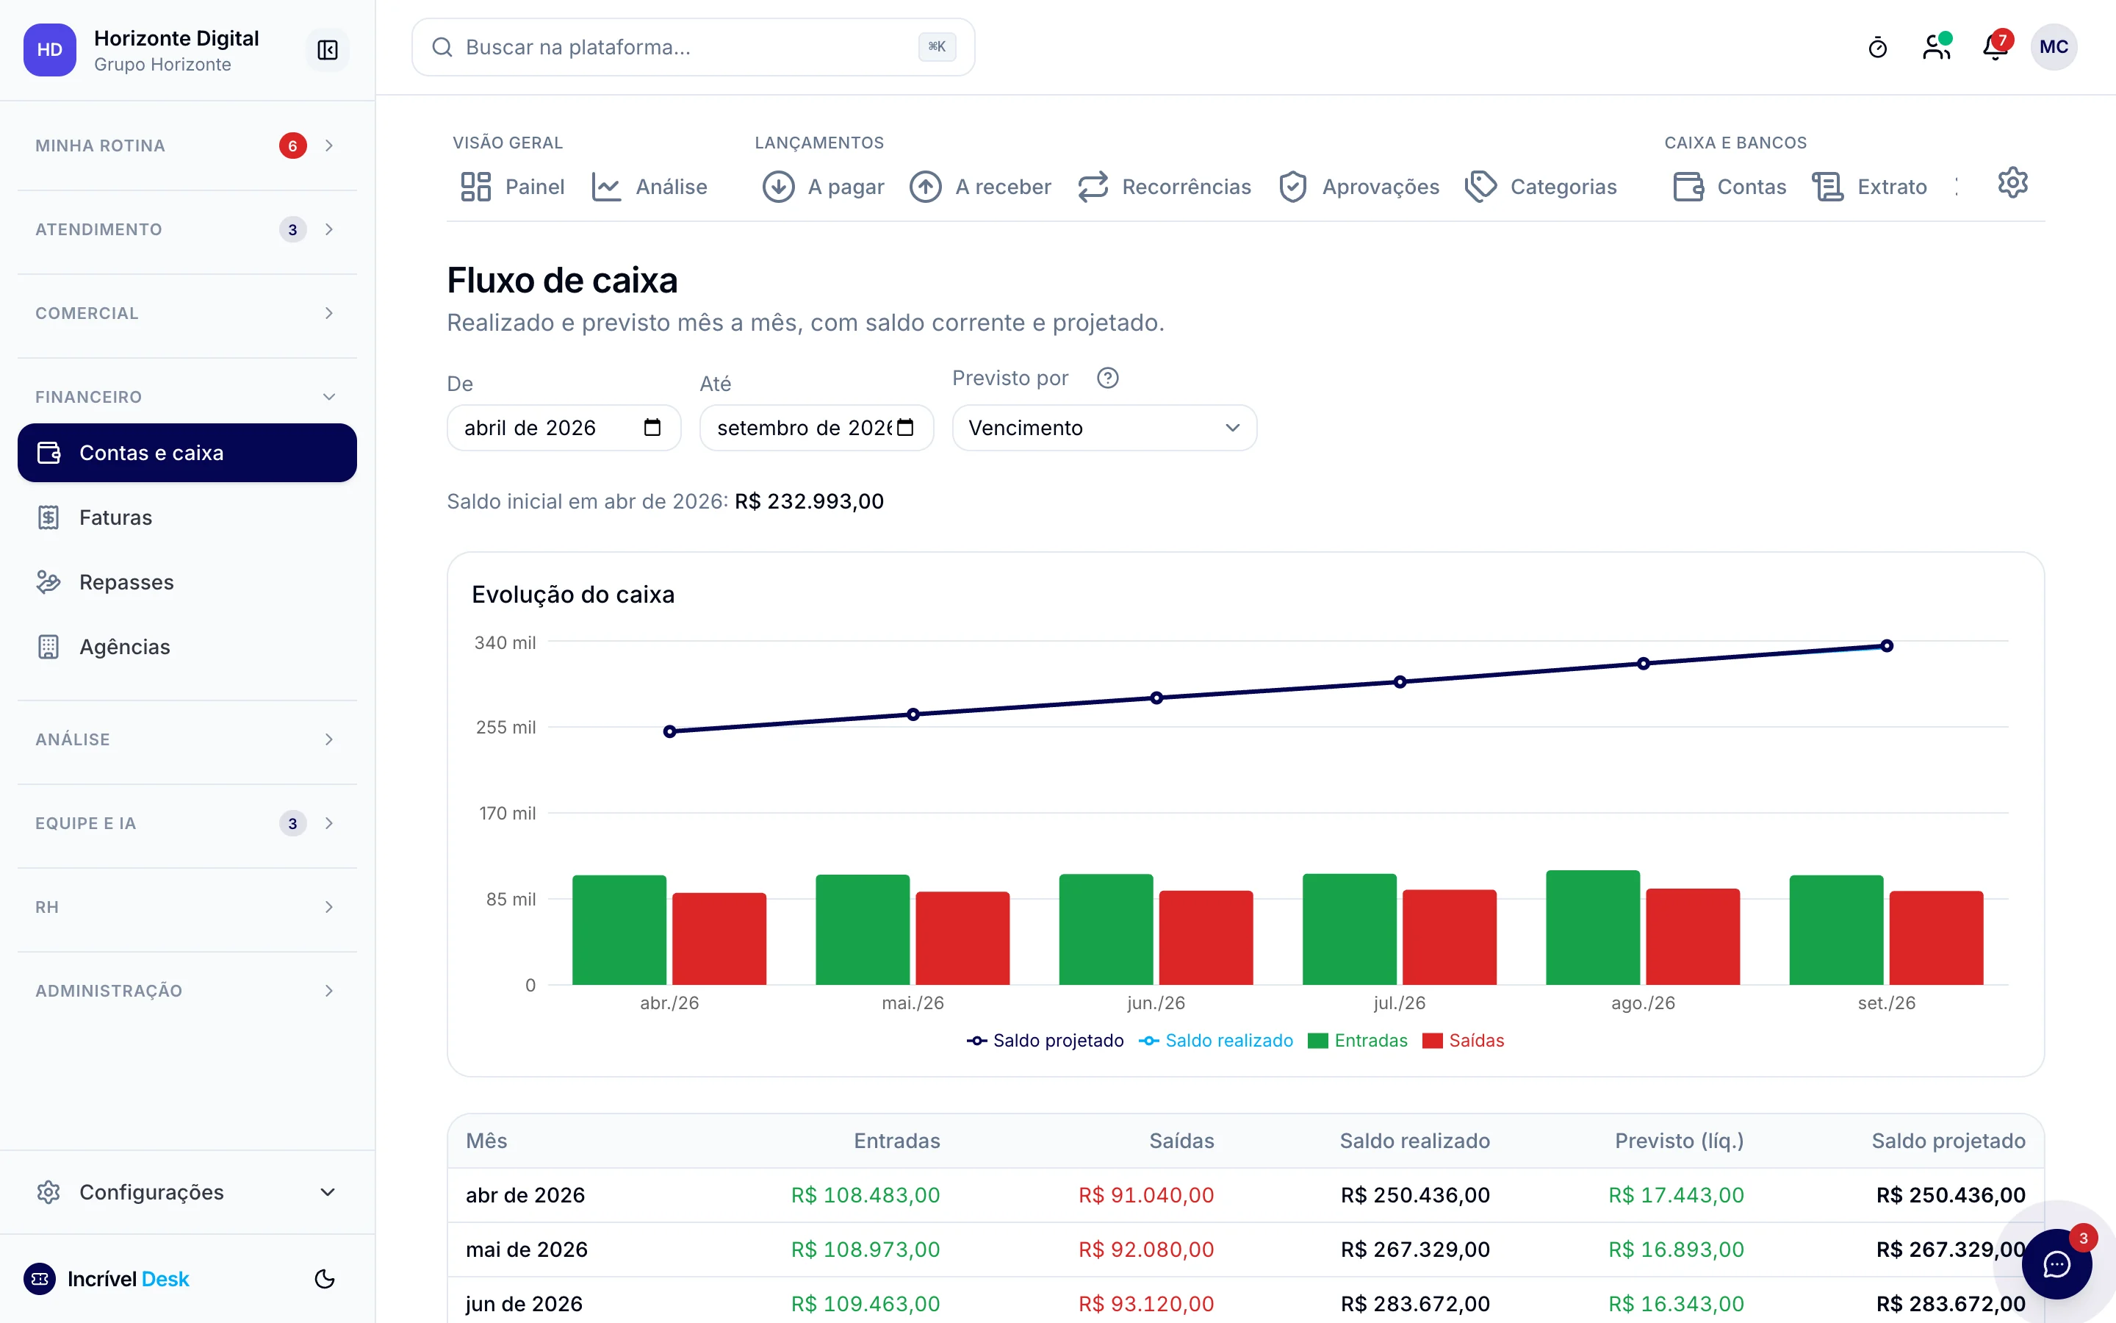Click Entradas value R$ 108.483,00

pos(865,1194)
